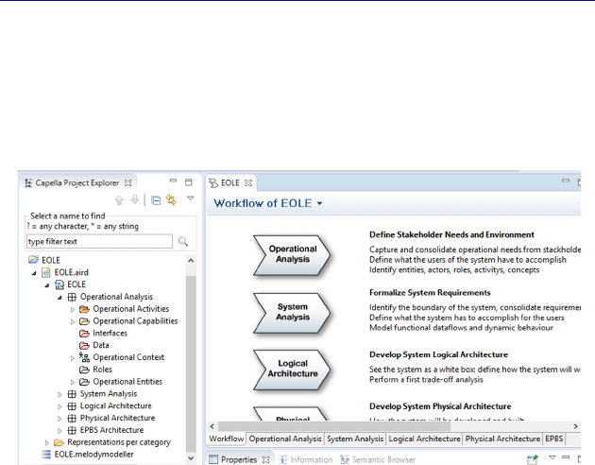595x465 pixels.
Task: Click the Interfaces folder icon
Action: click(x=84, y=334)
